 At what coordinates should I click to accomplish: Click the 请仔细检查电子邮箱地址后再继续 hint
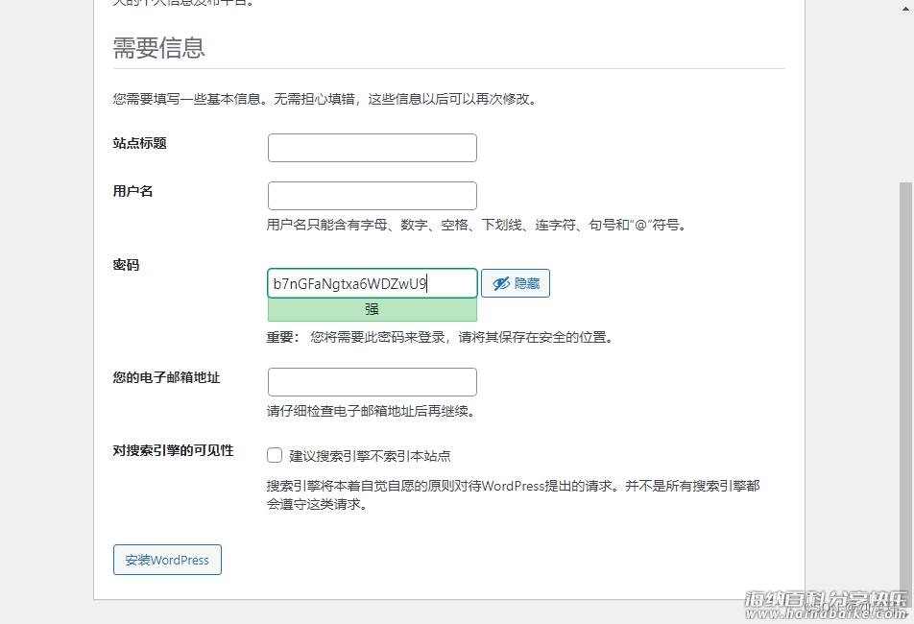[373, 411]
